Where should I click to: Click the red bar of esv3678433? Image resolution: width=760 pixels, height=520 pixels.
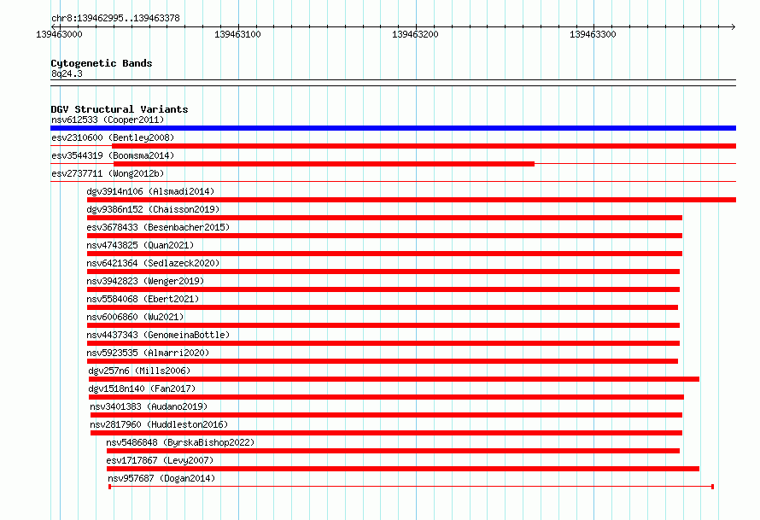[x=384, y=236]
